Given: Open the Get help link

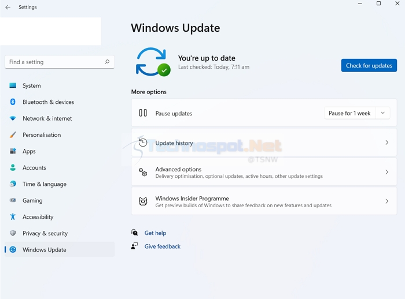Looking at the screenshot, I should [155, 233].
